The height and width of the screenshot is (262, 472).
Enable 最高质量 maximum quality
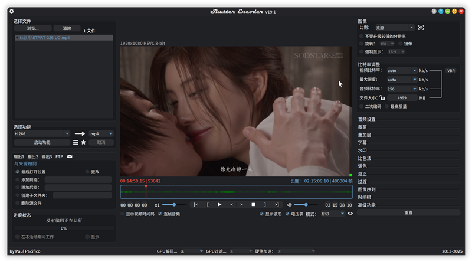387,106
